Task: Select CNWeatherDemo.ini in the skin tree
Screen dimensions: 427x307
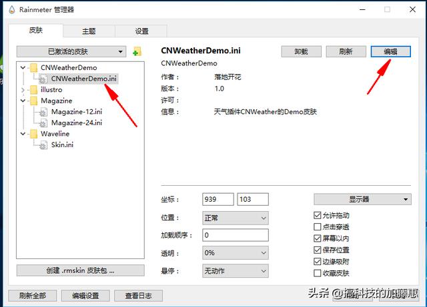Action: click(x=83, y=79)
